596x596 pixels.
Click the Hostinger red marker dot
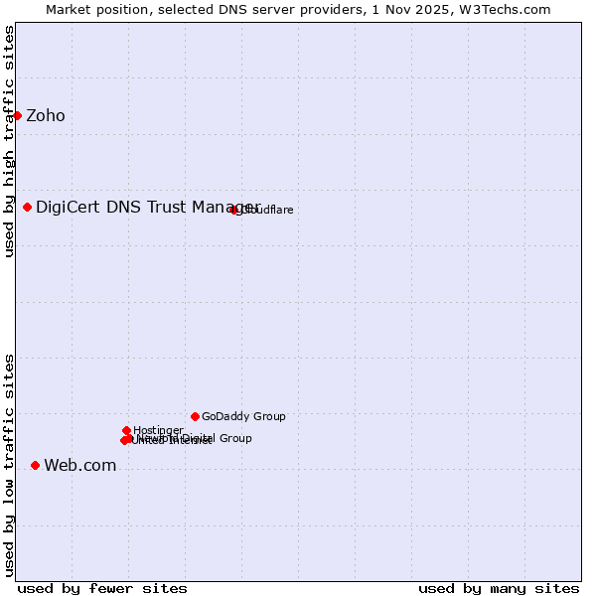point(127,430)
